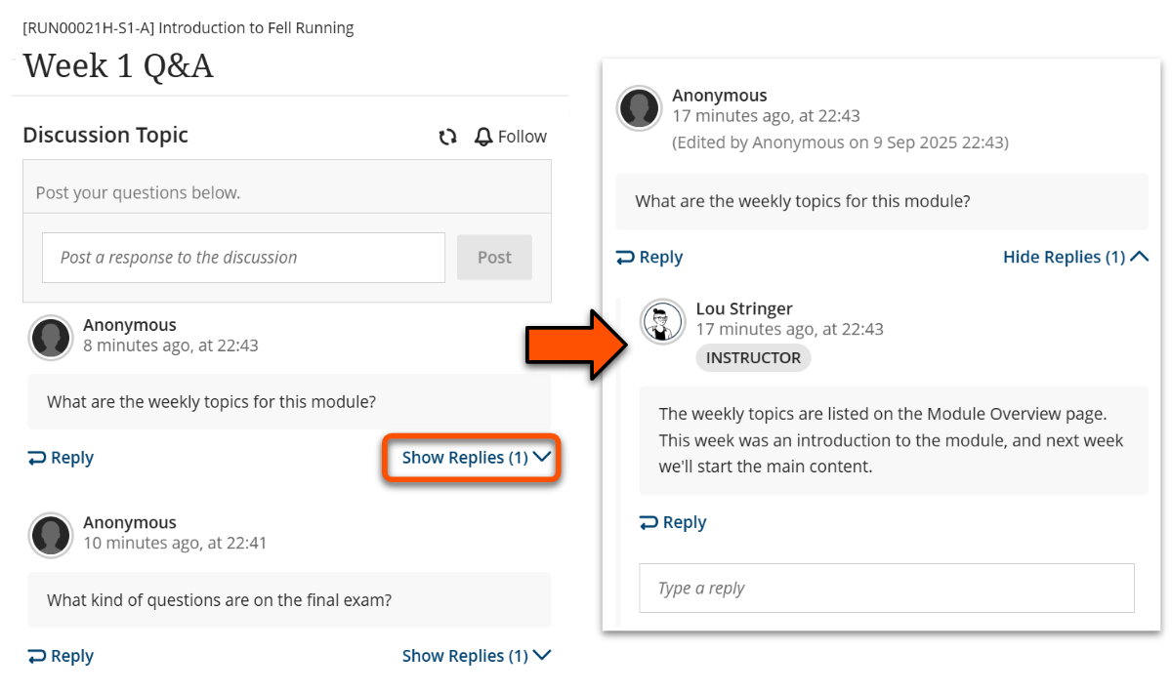Click Reply under Lou Stringer's answer
The height and width of the screenshot is (692, 1172).
[x=673, y=522]
